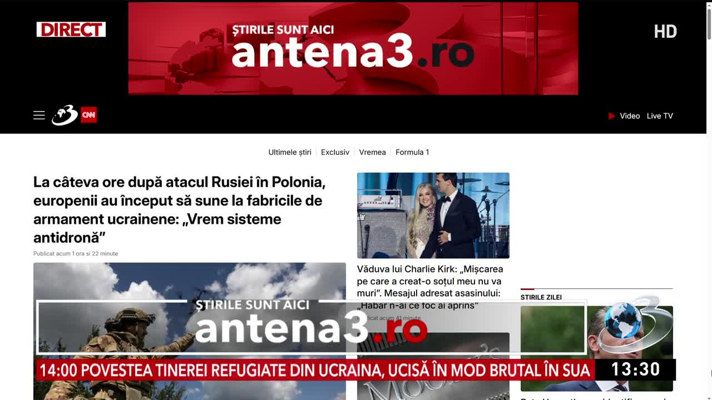Open the Video section link
This screenshot has width=712, height=400.
(630, 116)
